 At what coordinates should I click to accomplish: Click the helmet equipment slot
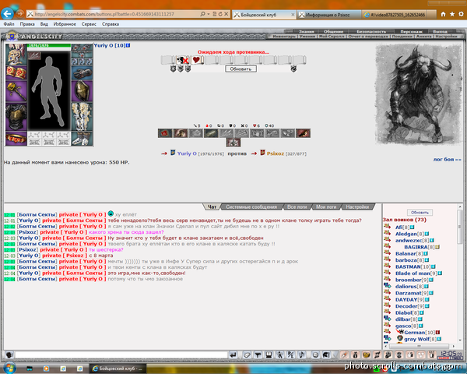click(x=16, y=55)
